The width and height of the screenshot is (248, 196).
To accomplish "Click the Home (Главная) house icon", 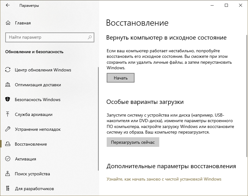I will pos(7,23).
